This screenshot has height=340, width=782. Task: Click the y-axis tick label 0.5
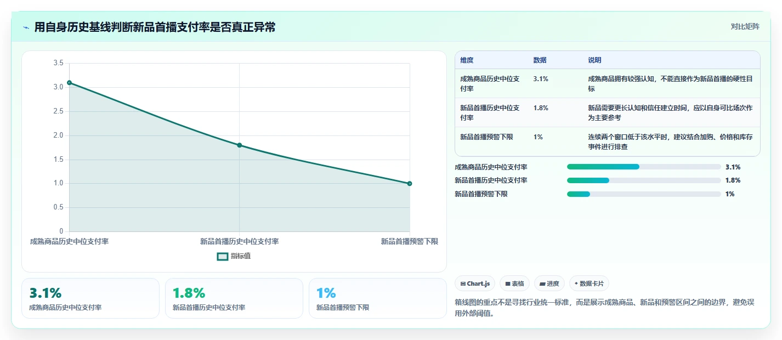58,207
